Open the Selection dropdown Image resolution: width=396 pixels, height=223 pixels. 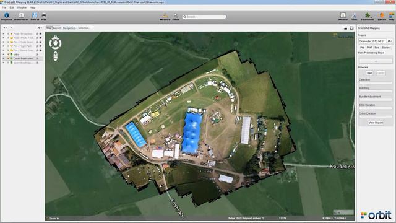tap(84, 28)
